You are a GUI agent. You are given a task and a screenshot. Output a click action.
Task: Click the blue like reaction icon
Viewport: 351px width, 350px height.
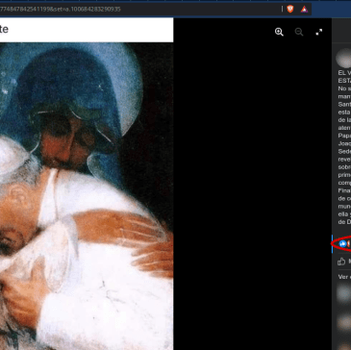pyautogui.click(x=342, y=244)
